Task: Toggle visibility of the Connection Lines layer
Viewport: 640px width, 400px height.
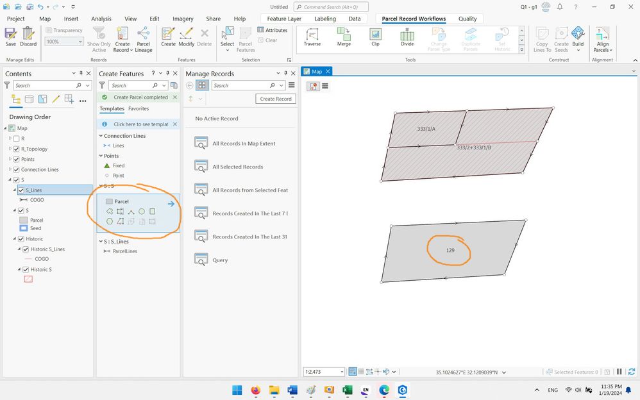Action: (16, 169)
